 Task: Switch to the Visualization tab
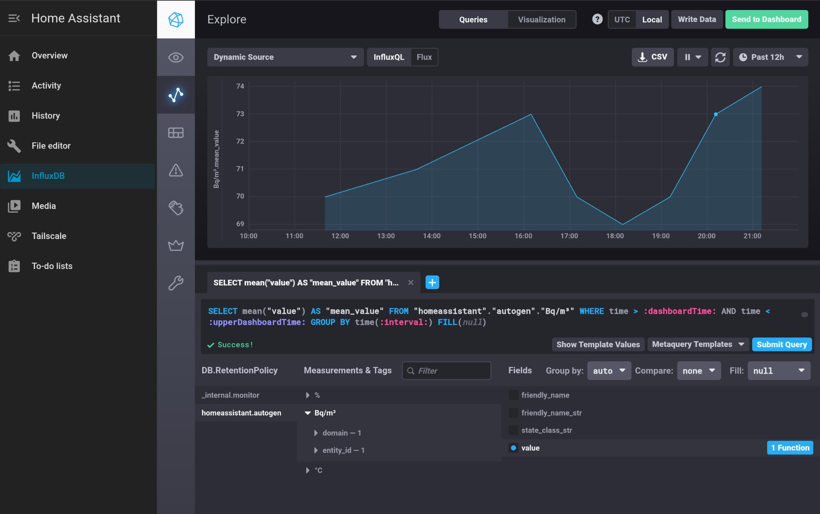point(542,20)
